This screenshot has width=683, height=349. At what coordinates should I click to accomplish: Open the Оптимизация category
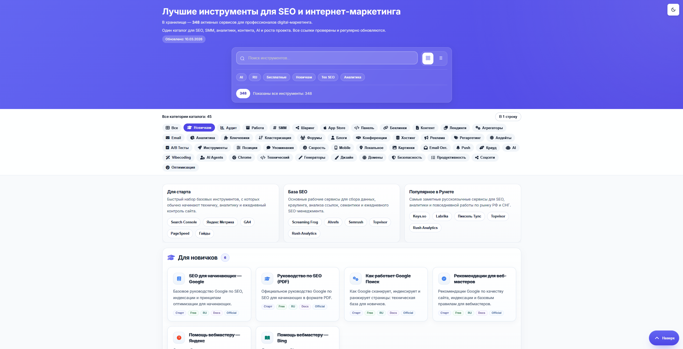[181, 168]
